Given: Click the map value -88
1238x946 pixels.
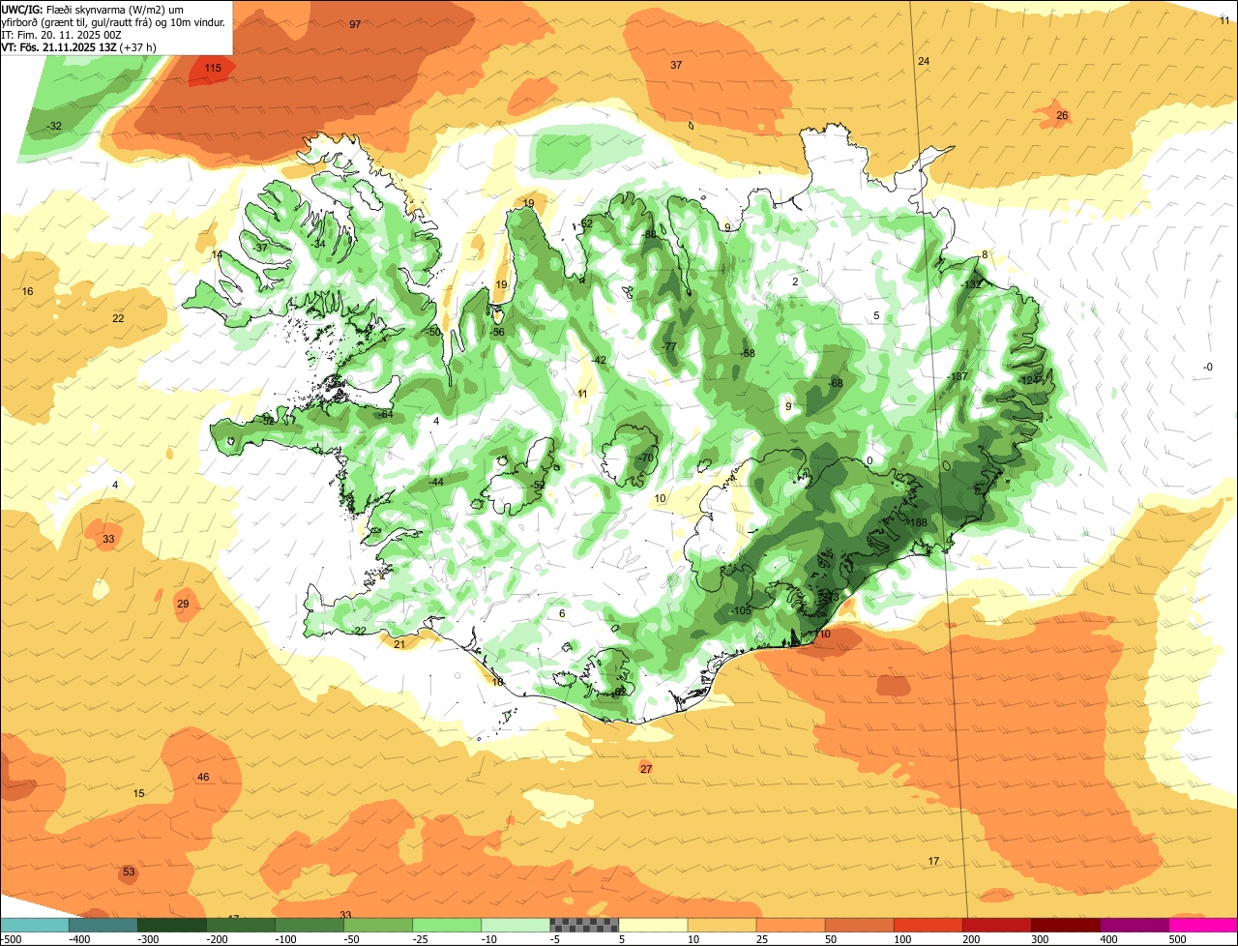Looking at the screenshot, I should pyautogui.click(x=649, y=235).
